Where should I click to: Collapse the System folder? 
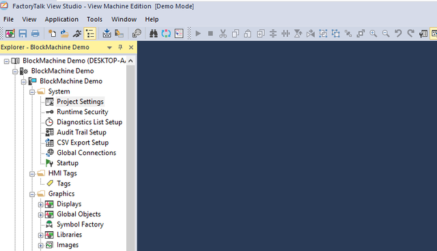(32, 92)
